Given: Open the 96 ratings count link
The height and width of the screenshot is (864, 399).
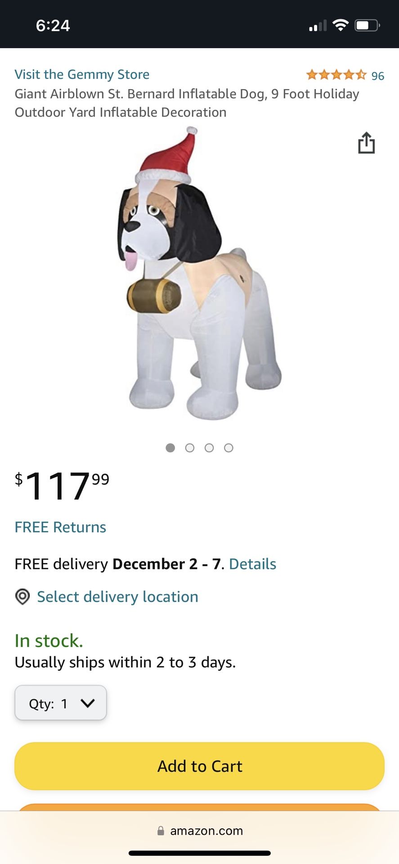Looking at the screenshot, I should (378, 76).
